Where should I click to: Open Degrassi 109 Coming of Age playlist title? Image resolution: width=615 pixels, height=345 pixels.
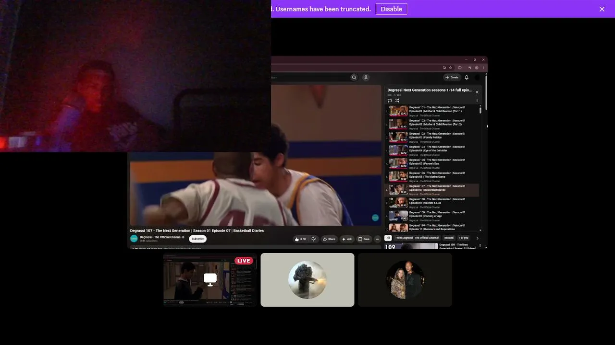pyautogui.click(x=437, y=214)
